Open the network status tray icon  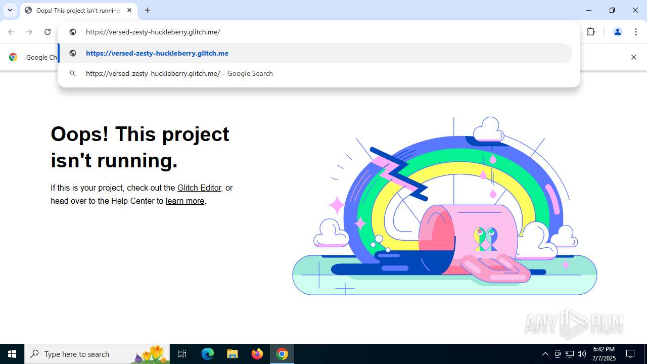[x=570, y=354]
